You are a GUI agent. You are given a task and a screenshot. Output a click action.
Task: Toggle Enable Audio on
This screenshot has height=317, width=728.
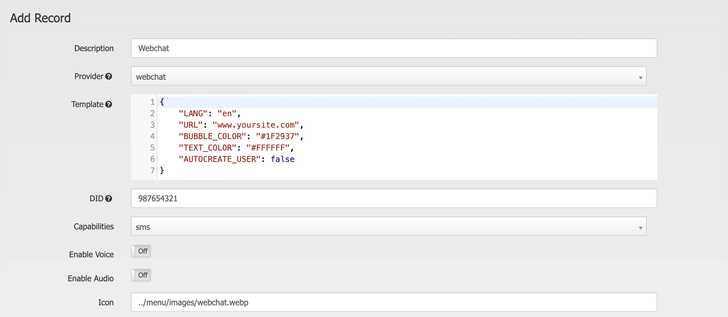point(141,275)
